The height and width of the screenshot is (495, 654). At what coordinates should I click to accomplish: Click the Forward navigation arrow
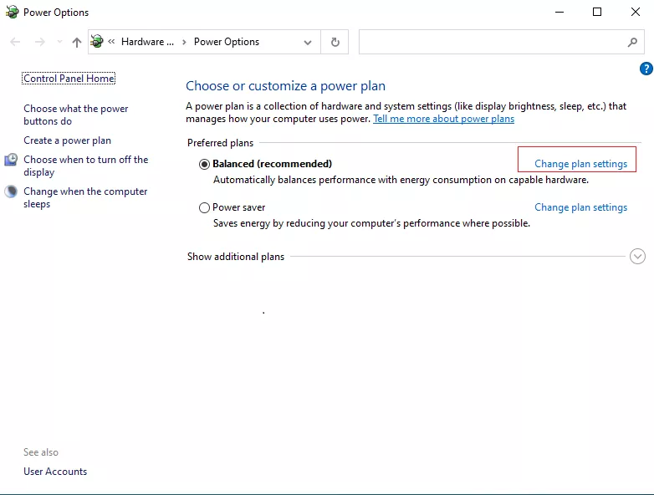39,42
